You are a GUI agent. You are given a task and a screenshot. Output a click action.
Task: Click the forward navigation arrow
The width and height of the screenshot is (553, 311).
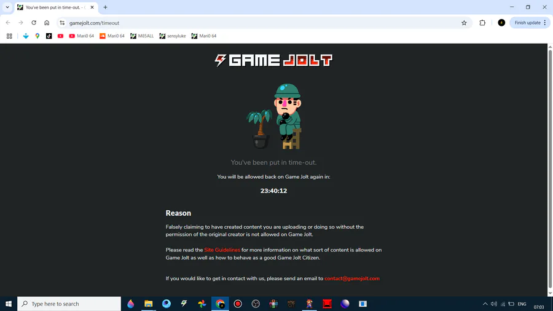[21, 23]
